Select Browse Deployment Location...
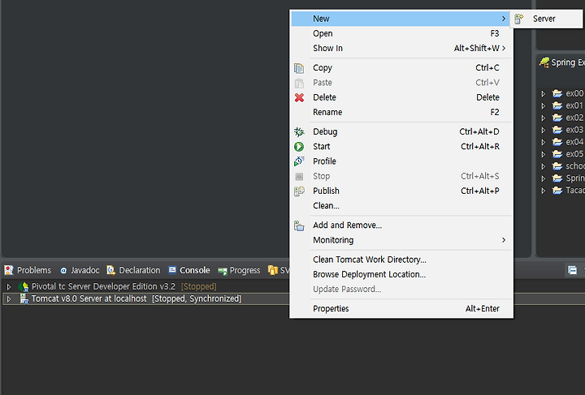The width and height of the screenshot is (585, 395). point(401,274)
